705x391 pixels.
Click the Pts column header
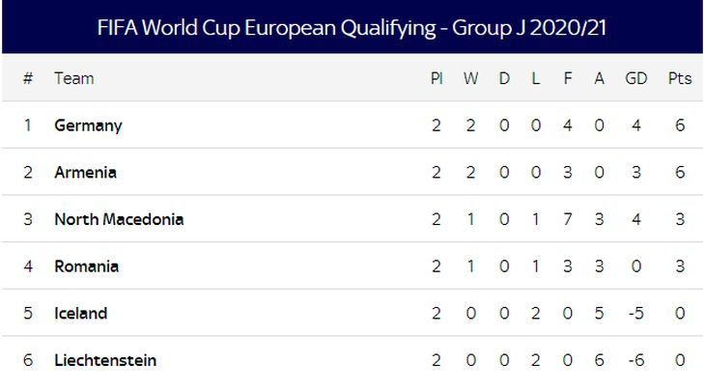[680, 79]
